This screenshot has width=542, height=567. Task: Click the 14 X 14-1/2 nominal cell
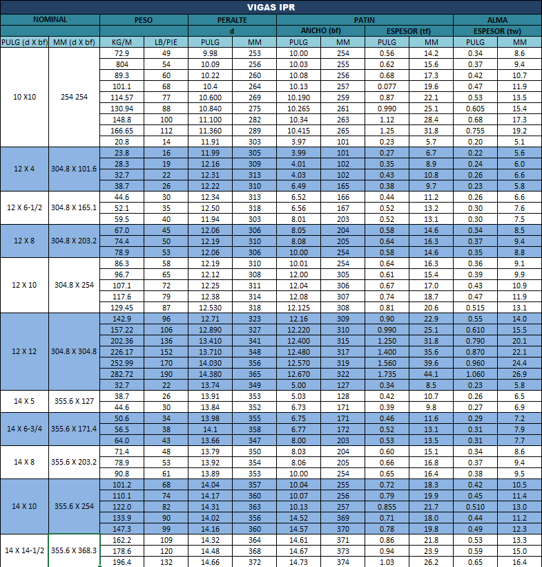(24, 550)
